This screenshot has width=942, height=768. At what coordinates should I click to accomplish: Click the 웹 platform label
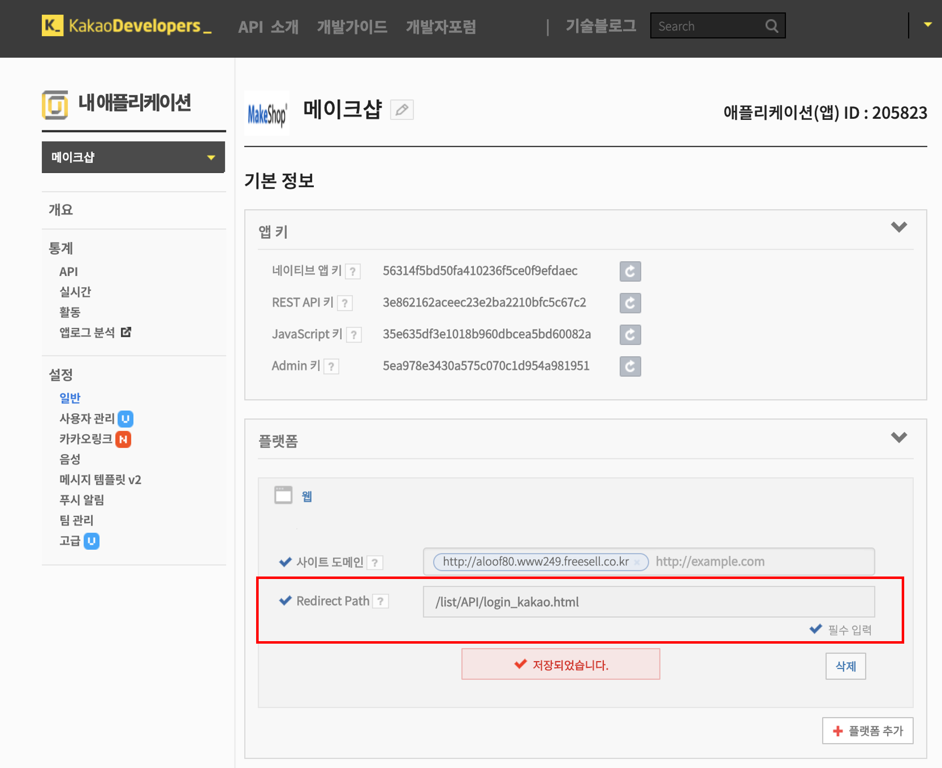(307, 496)
